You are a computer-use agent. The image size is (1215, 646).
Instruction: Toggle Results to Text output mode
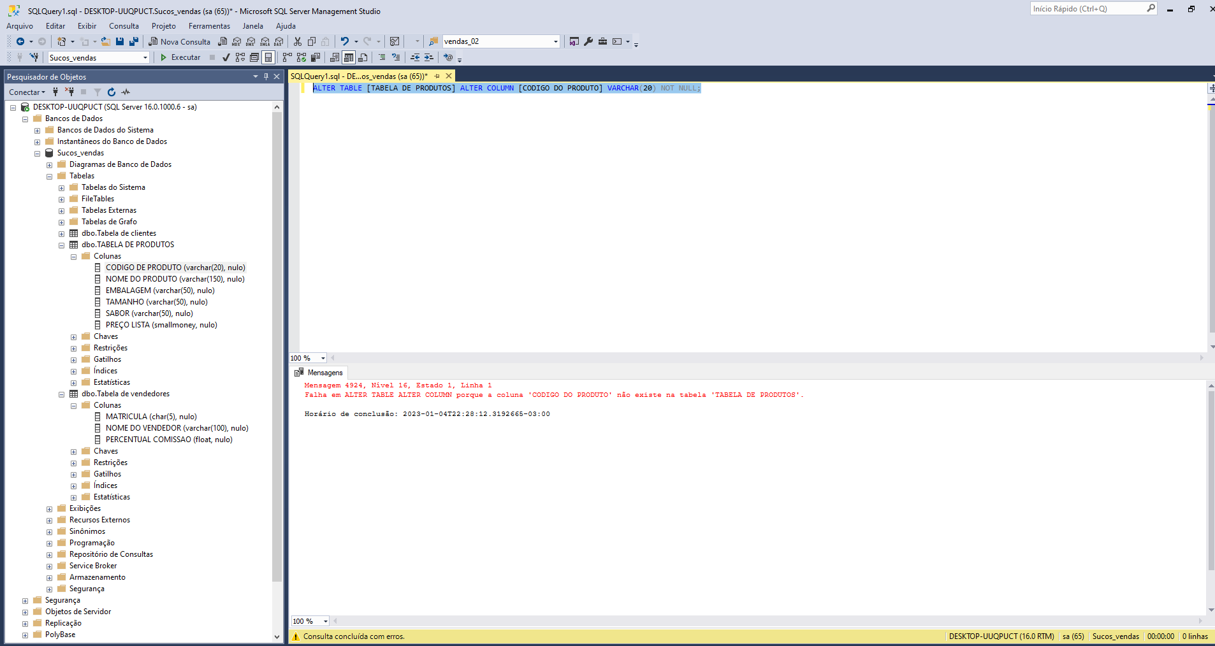pyautogui.click(x=335, y=57)
